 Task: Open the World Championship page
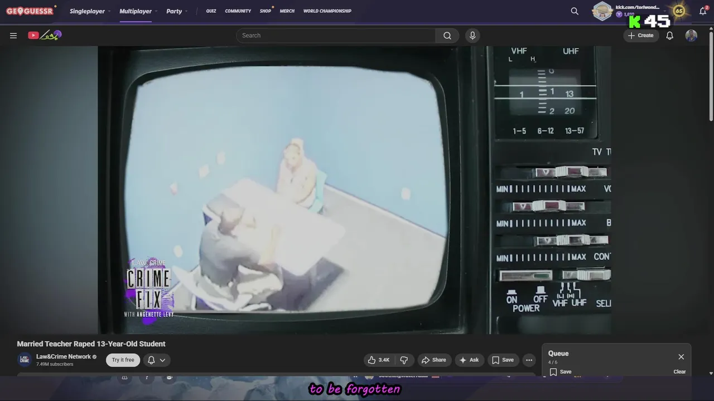point(327,11)
